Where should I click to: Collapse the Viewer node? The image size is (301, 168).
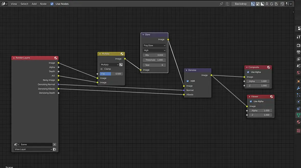click(249, 97)
